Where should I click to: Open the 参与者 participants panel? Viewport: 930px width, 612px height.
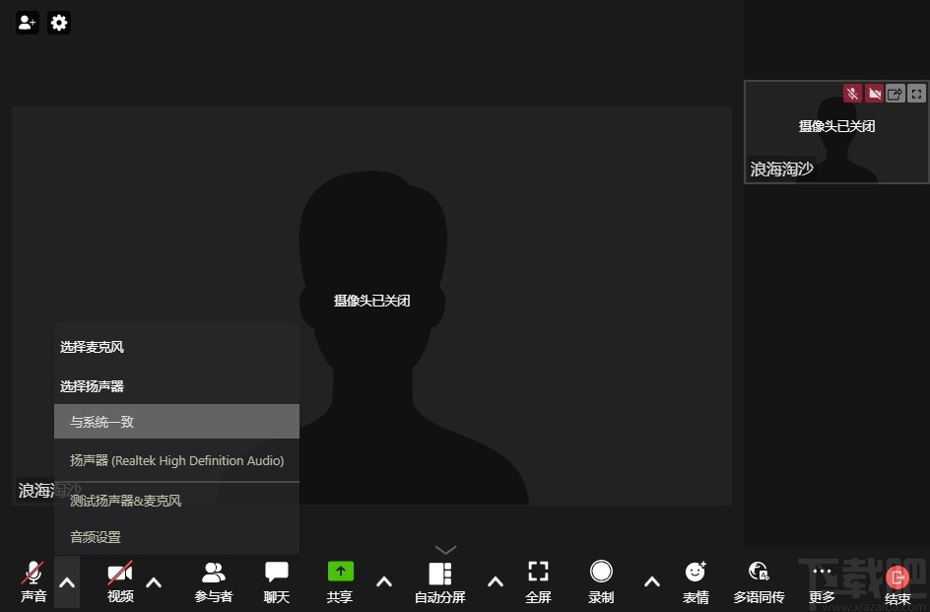coord(213,580)
